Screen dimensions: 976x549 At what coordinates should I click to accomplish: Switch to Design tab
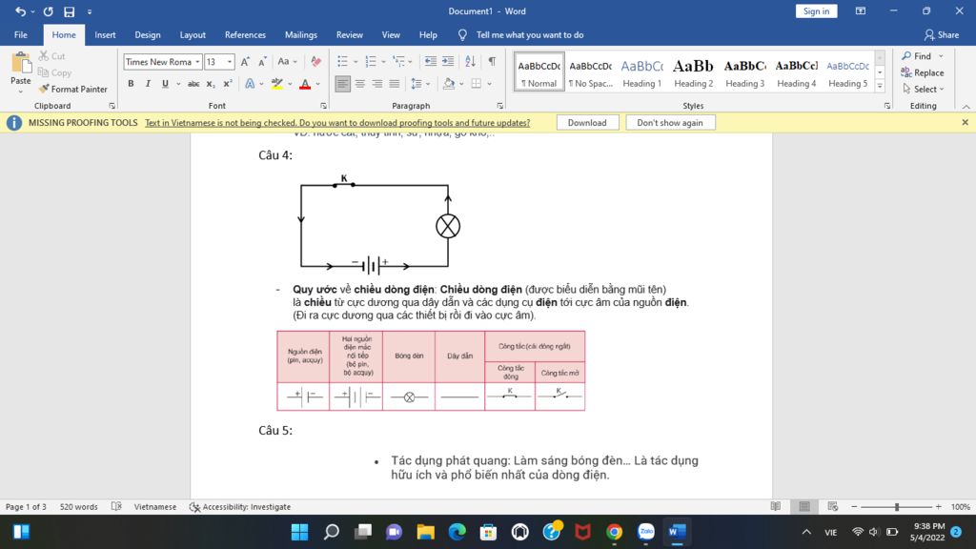[148, 35]
